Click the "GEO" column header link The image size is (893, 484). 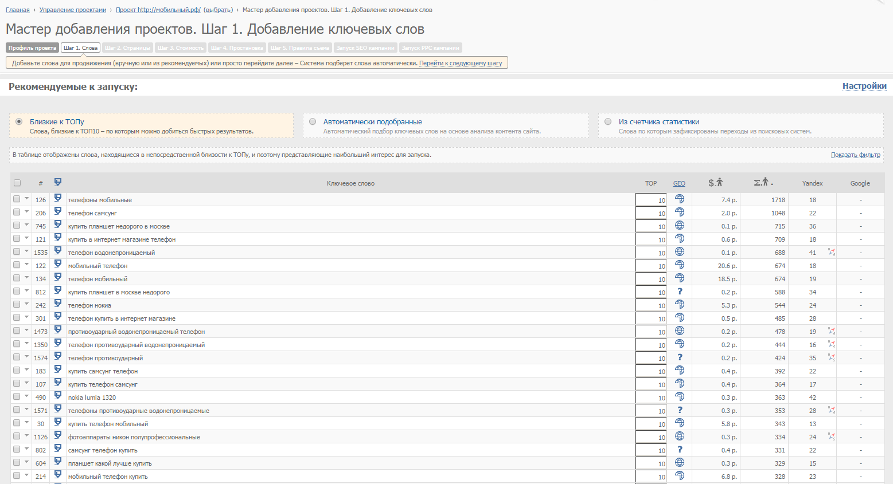pyautogui.click(x=679, y=183)
